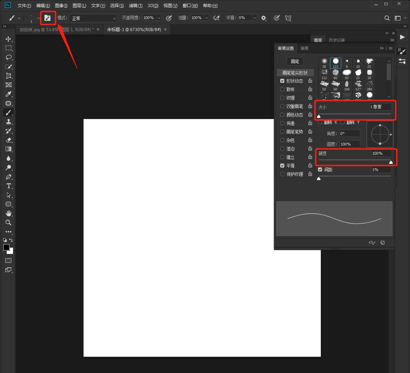
Task: Select the Rectangular Marquee tool
Action: click(8, 48)
